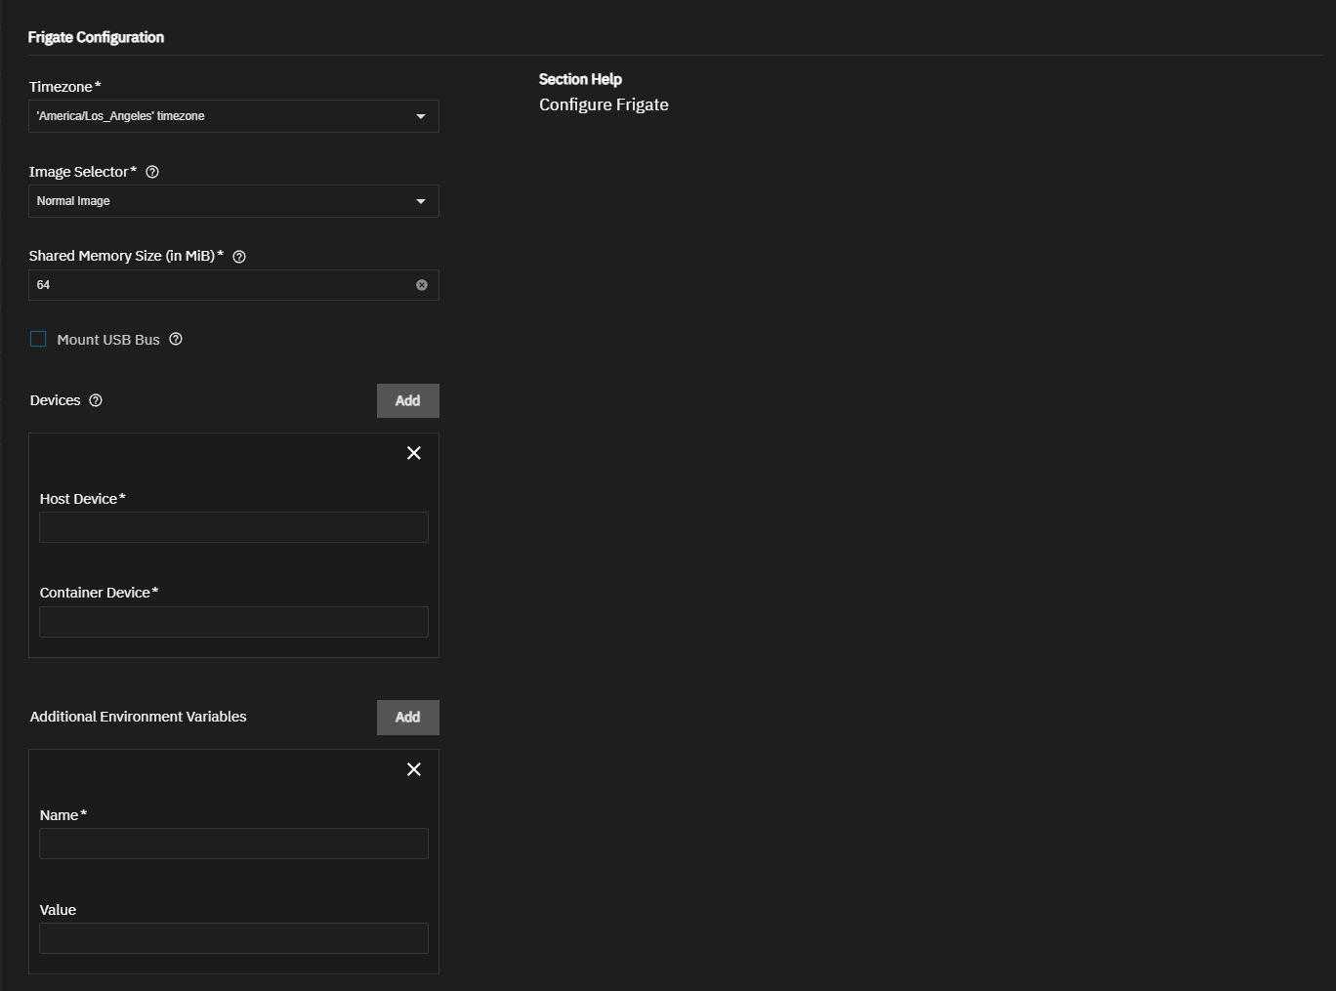Screen dimensions: 1336x991
Task: Remove the device entry with X icon
Action: [414, 453]
